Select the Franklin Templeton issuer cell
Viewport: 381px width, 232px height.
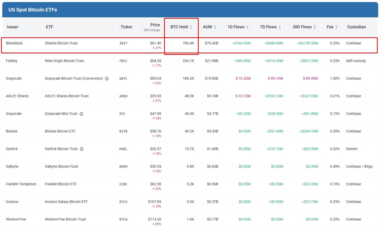pos(21,184)
